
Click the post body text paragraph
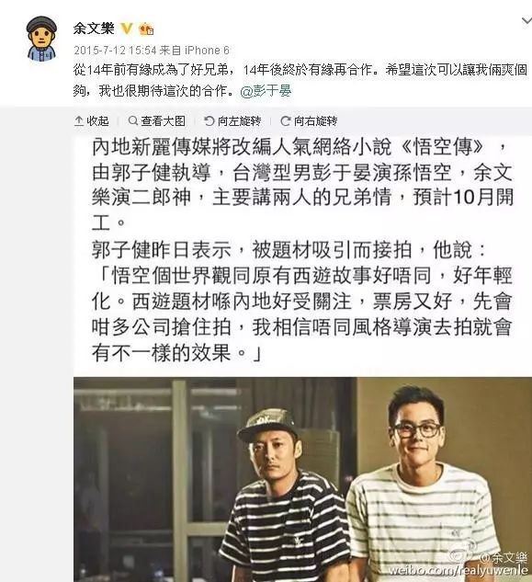pyautogui.click(x=300, y=80)
